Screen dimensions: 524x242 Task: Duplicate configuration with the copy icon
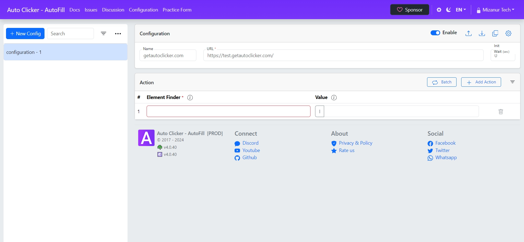click(x=495, y=33)
